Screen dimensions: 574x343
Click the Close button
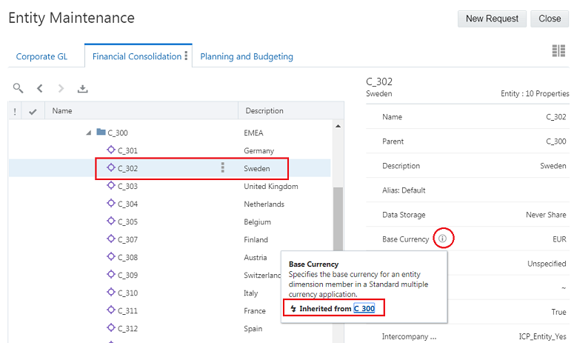click(x=550, y=19)
